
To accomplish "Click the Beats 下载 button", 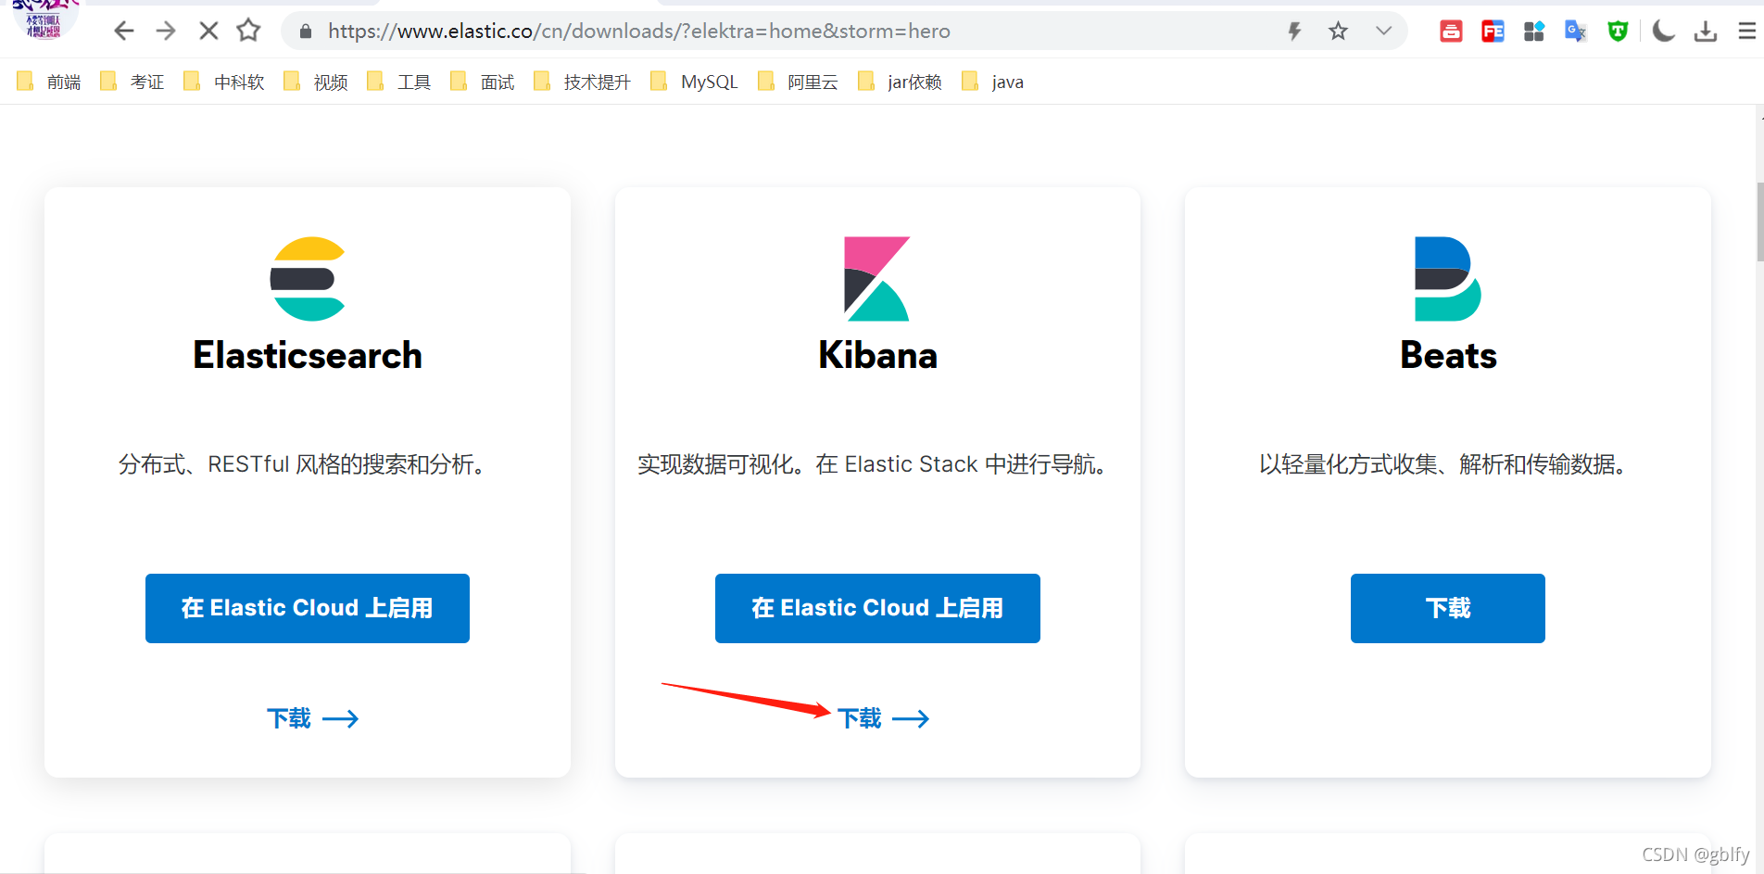I will pyautogui.click(x=1448, y=608).
